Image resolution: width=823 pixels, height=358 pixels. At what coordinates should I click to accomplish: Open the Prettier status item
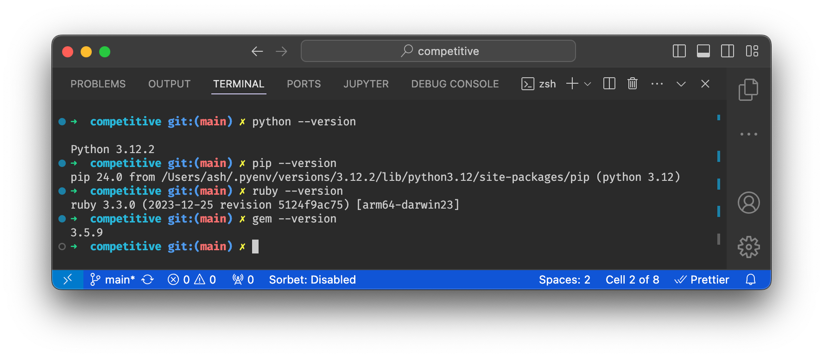tap(702, 279)
